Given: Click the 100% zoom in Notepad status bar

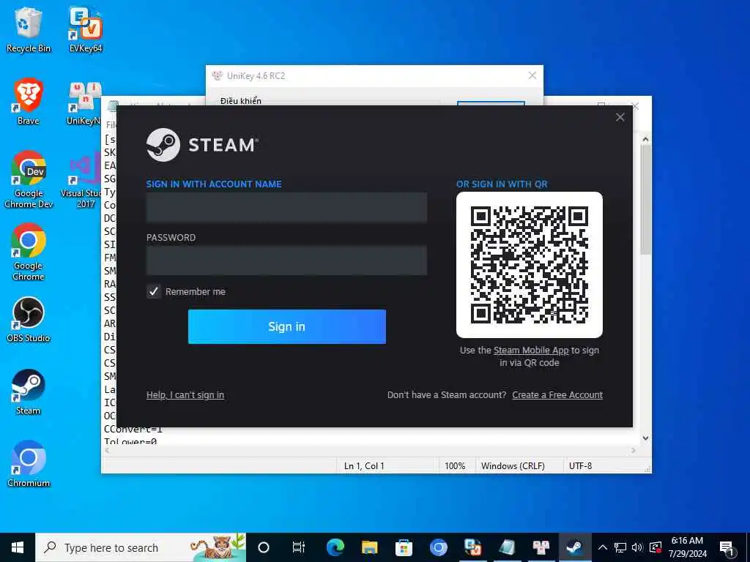Looking at the screenshot, I should (x=455, y=466).
